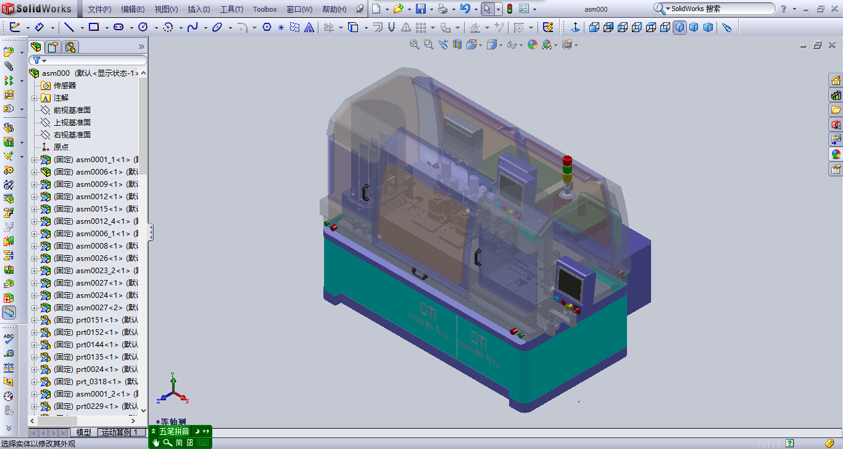843x449 pixels.
Task: Expand the 注解 annotations folder
Action: click(35, 98)
